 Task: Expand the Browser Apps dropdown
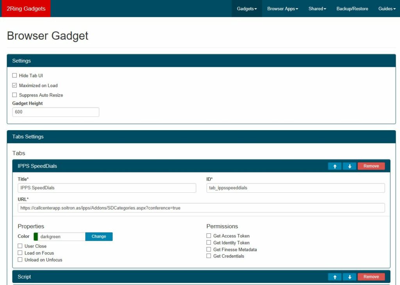tap(282, 8)
